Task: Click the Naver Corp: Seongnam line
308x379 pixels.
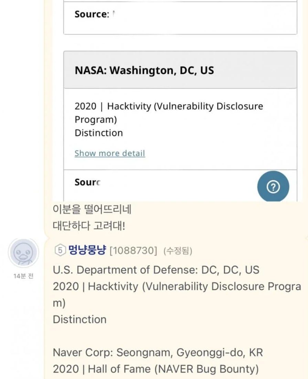Action: click(158, 352)
